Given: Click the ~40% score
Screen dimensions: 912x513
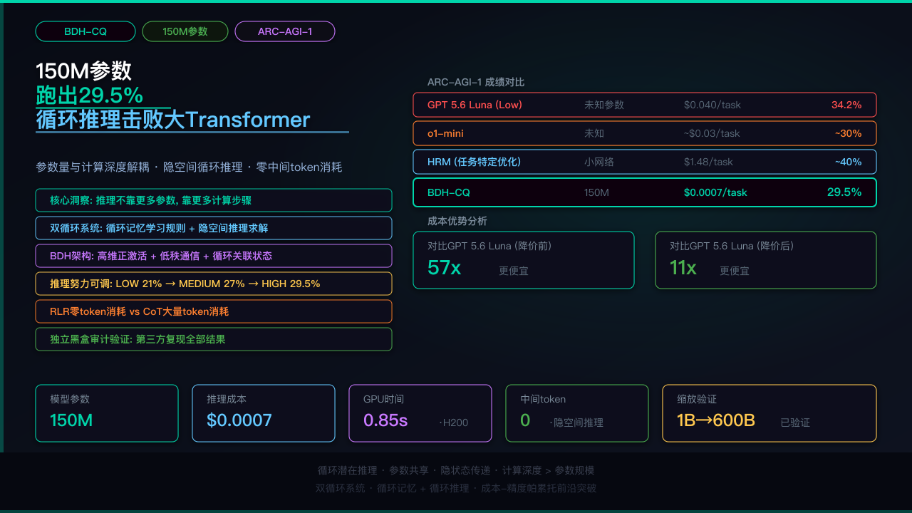Looking at the screenshot, I should point(849,162).
